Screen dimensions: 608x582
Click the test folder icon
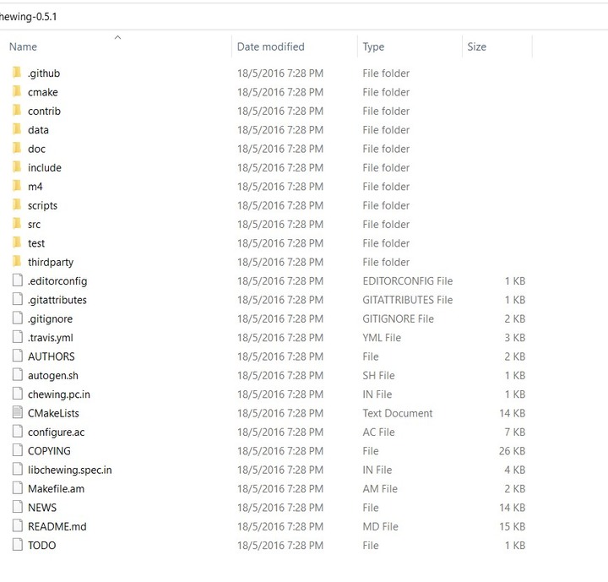tap(17, 242)
